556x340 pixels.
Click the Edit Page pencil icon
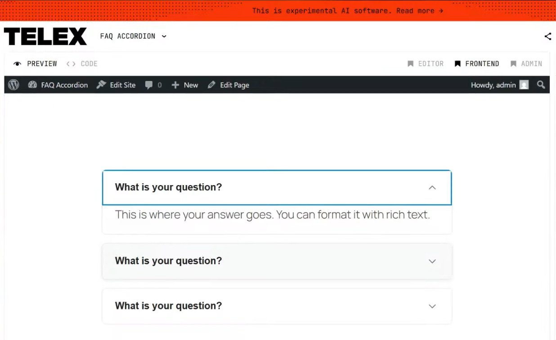click(211, 85)
